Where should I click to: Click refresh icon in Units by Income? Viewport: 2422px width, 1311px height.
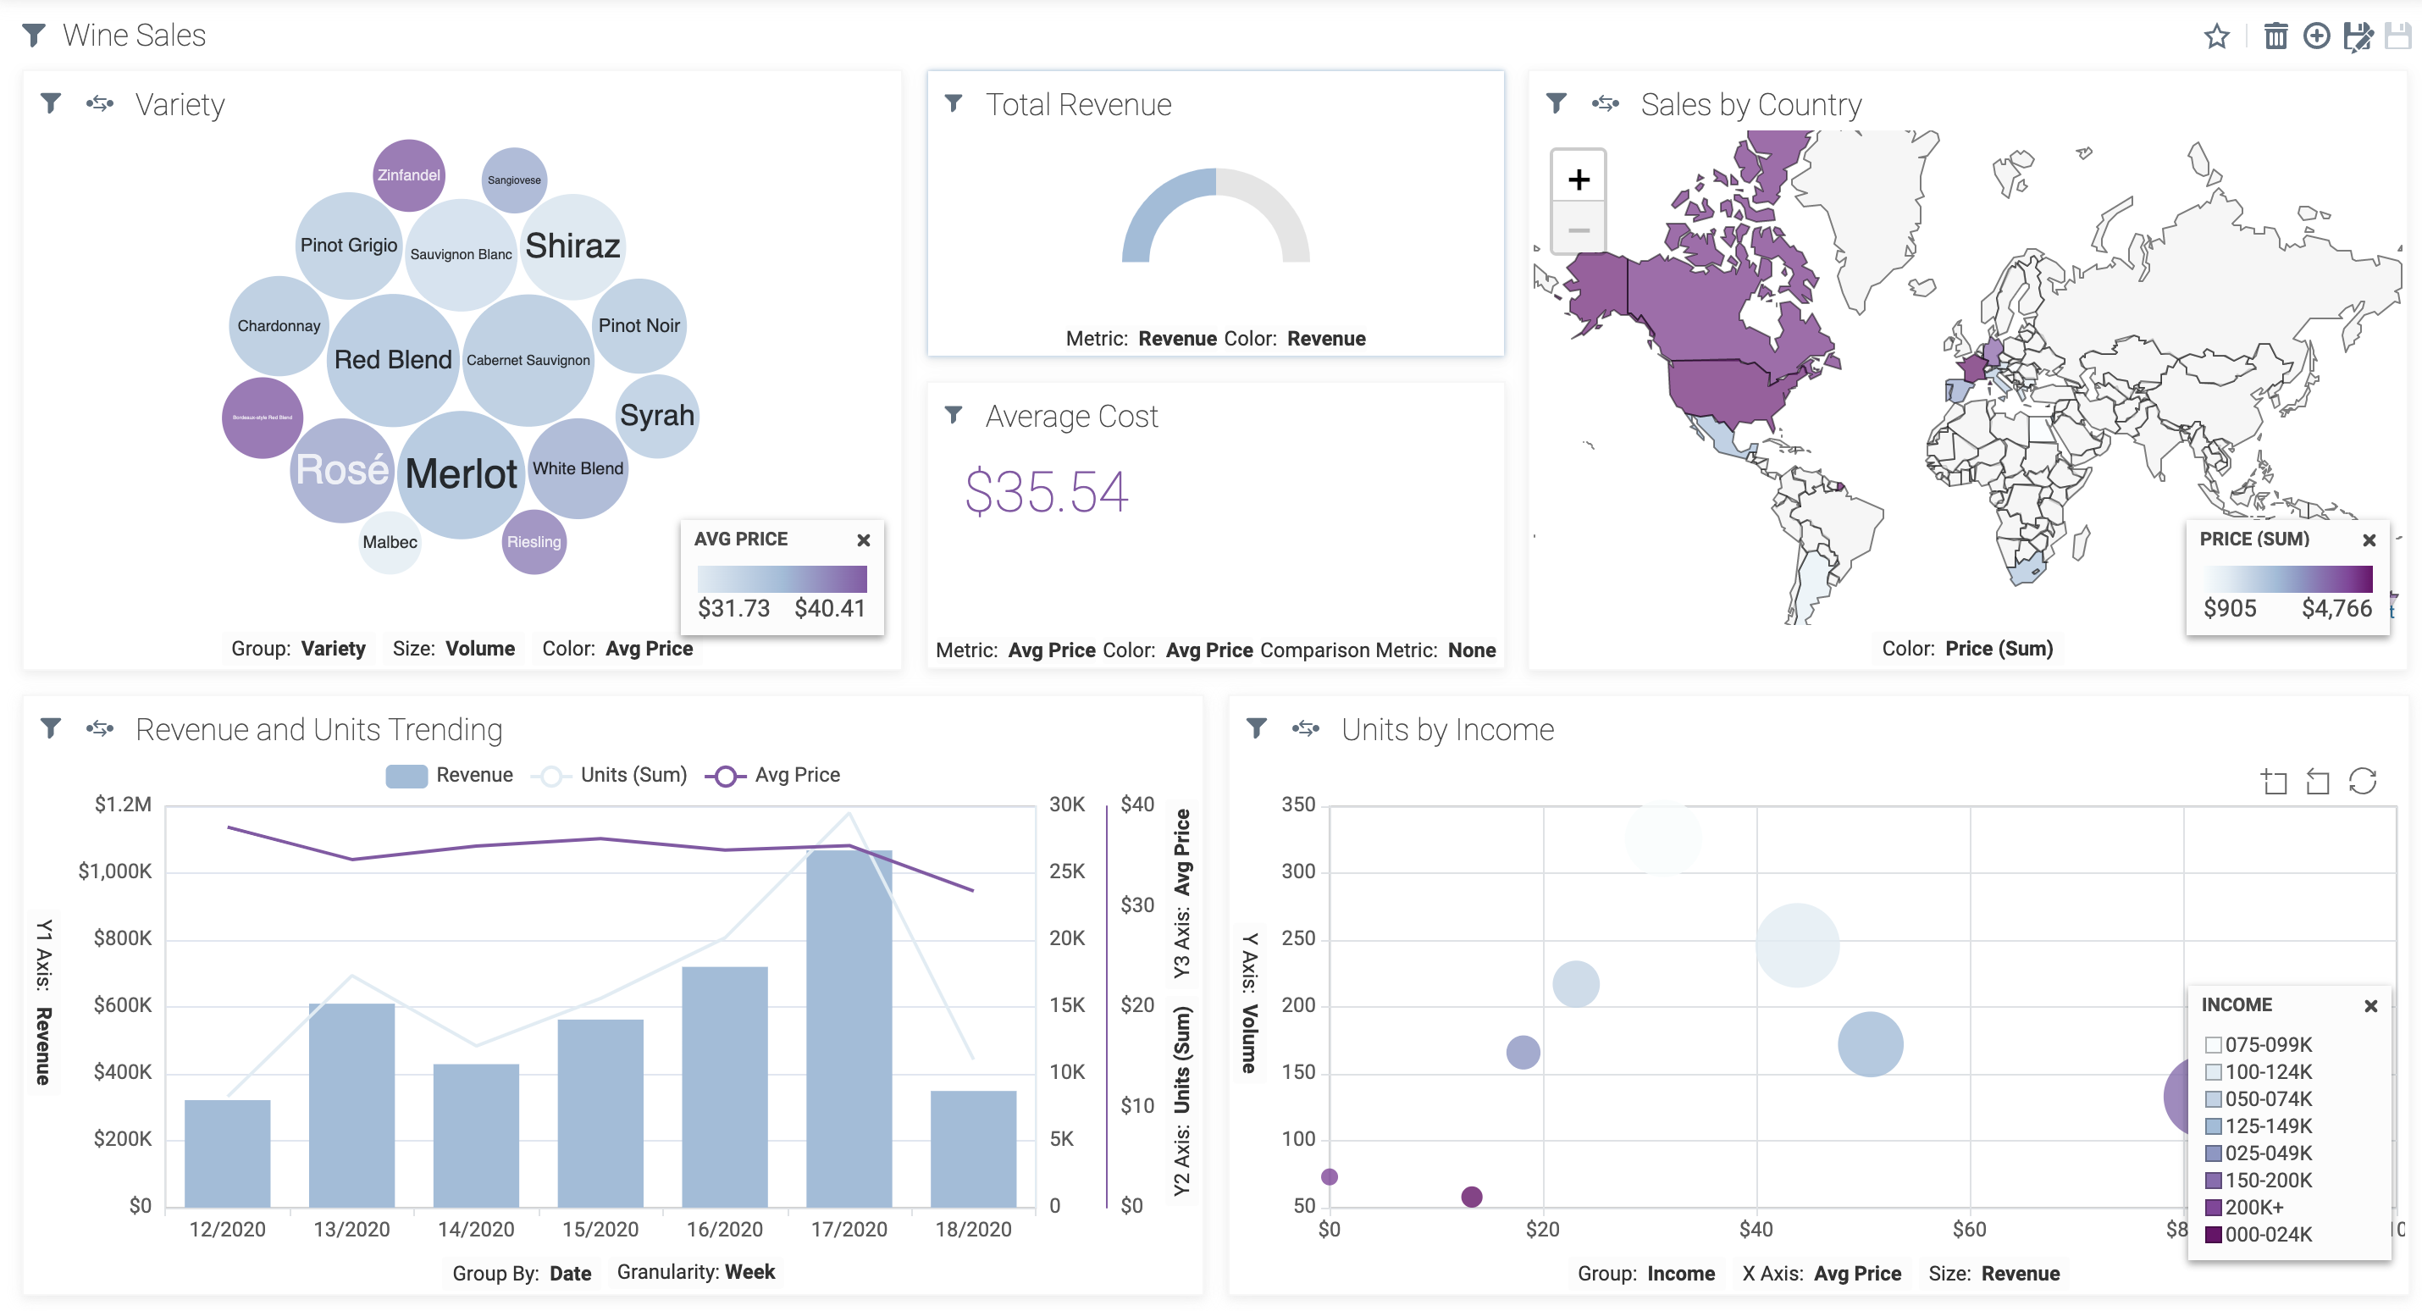[2362, 781]
